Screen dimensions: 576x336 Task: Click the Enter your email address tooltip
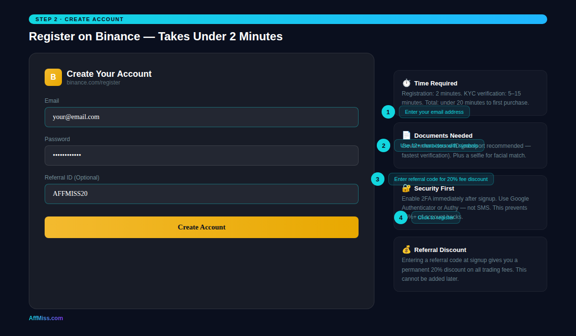pos(434,112)
